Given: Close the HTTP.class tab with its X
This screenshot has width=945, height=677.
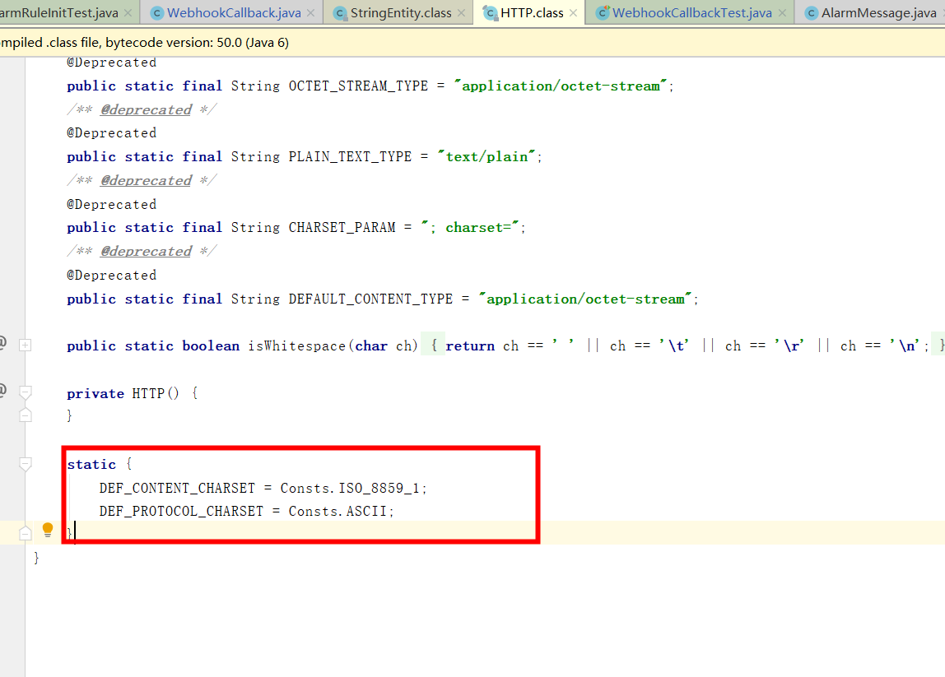Looking at the screenshot, I should 571,13.
